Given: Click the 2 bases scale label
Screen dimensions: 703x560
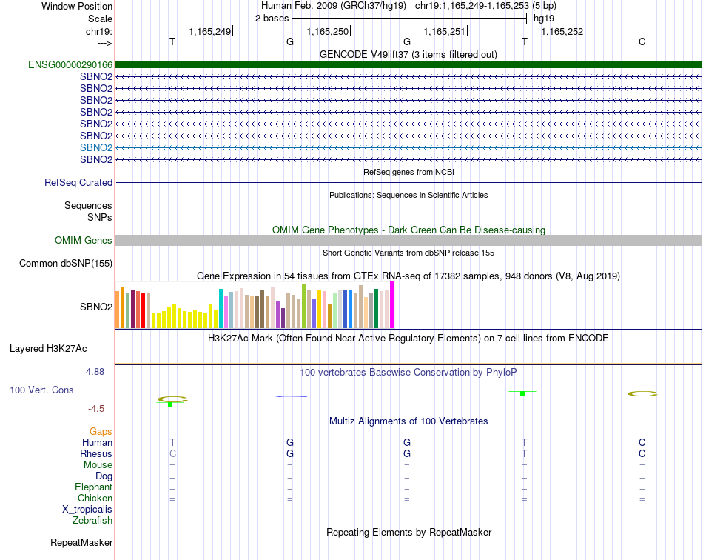Looking at the screenshot, I should pos(272,19).
